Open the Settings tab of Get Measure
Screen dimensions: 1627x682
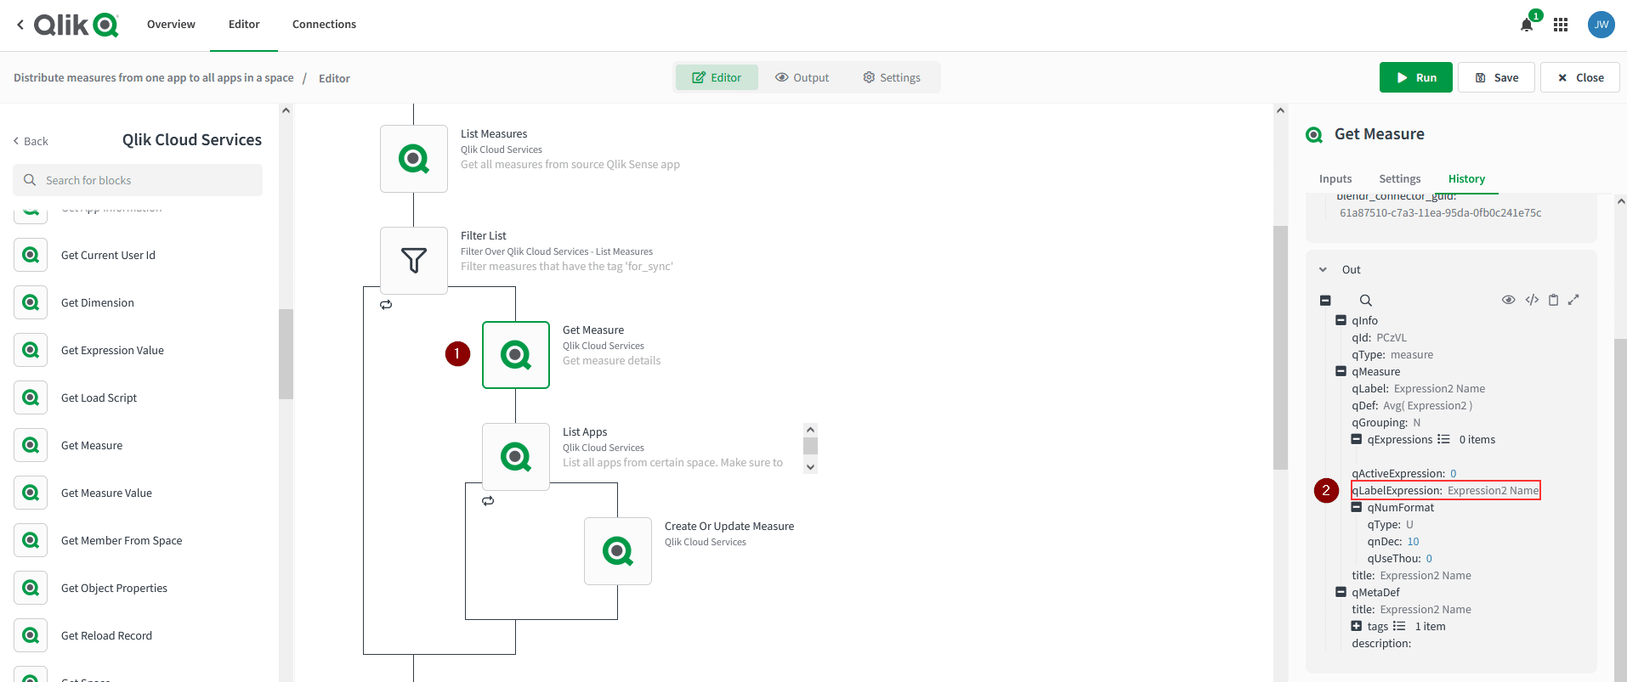coord(1399,178)
